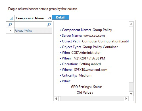Screen dimensions: 142x111
Task: Click the group-by column header drop area
Action: [43, 9]
